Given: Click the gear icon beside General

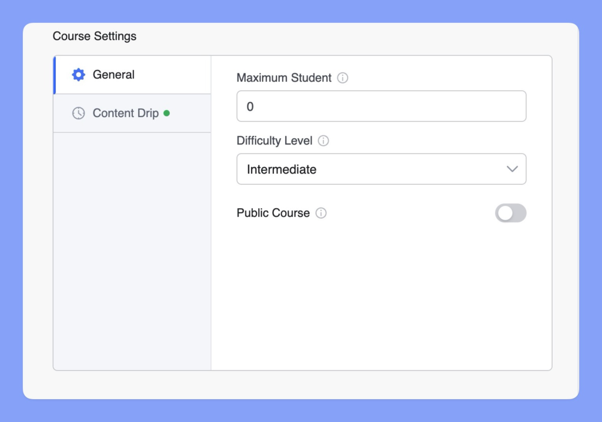Looking at the screenshot, I should click(78, 75).
